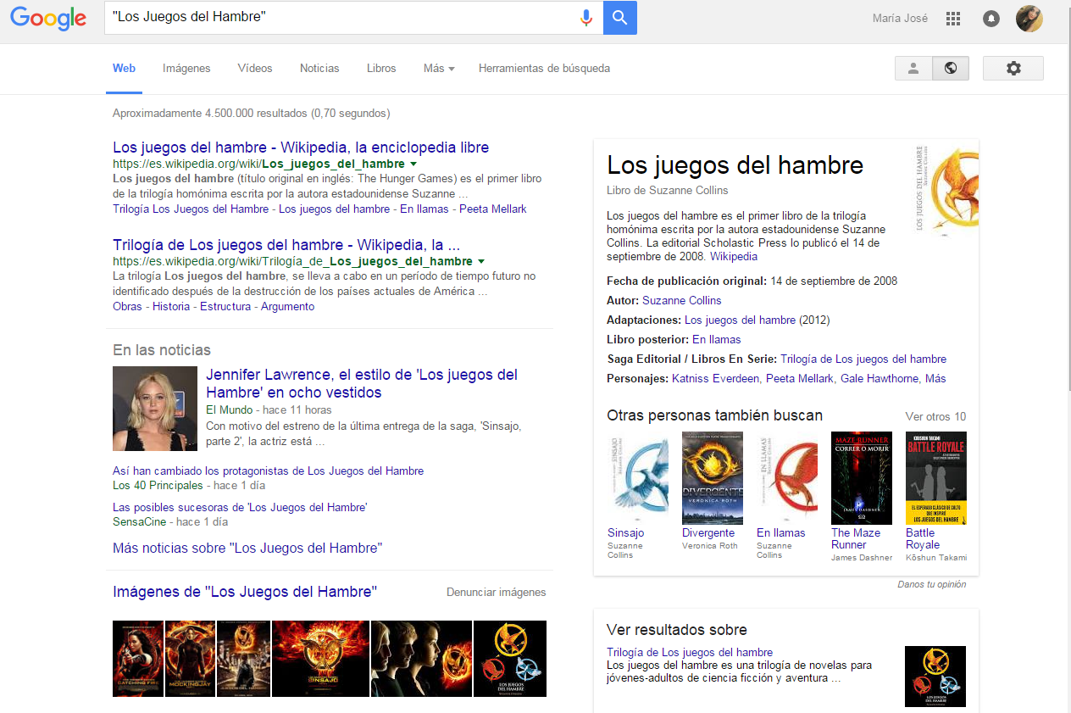The width and height of the screenshot is (1071, 713).
Task: Open first Wikipedia result title
Action: click(301, 148)
